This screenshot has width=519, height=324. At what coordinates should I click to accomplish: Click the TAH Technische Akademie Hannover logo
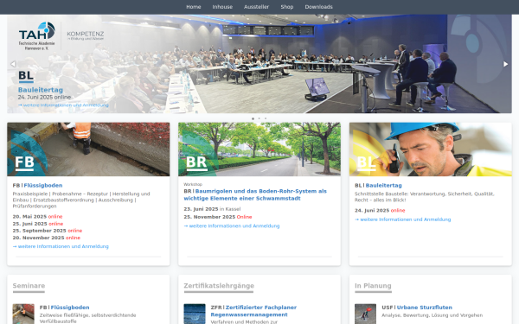pyautogui.click(x=36, y=35)
